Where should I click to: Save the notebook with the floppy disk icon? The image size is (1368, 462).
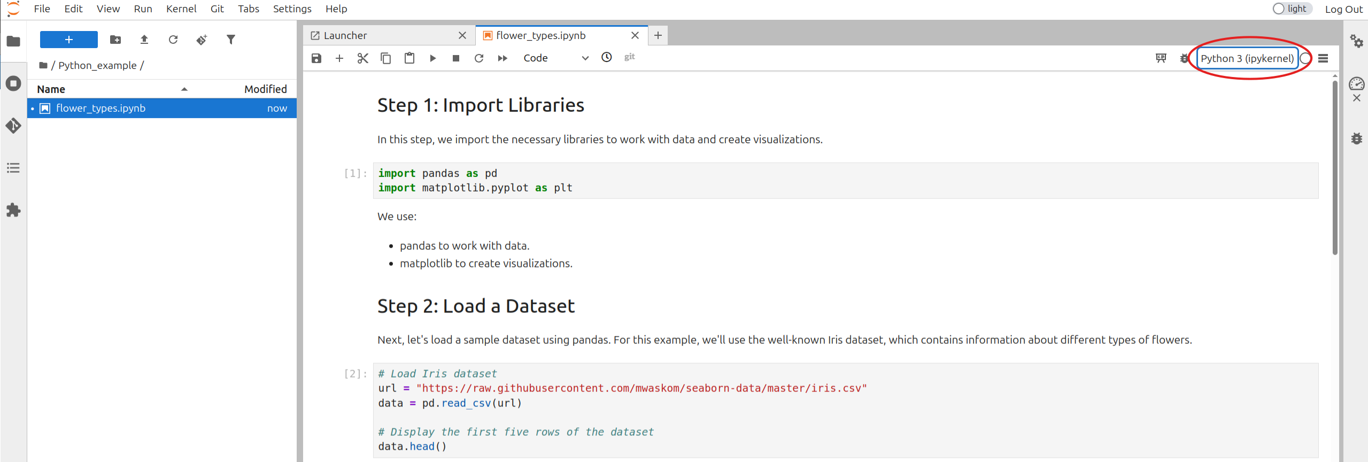click(x=316, y=58)
